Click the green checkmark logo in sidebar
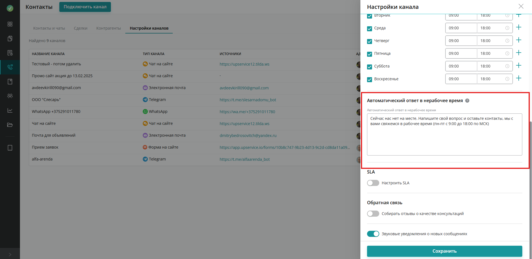 (x=10, y=8)
